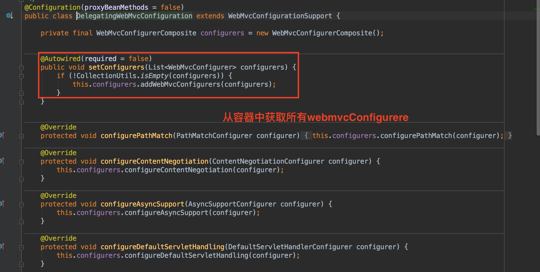Click the PathMatchConfigurer parameter type
540x272 pixels.
pyautogui.click(x=214, y=135)
